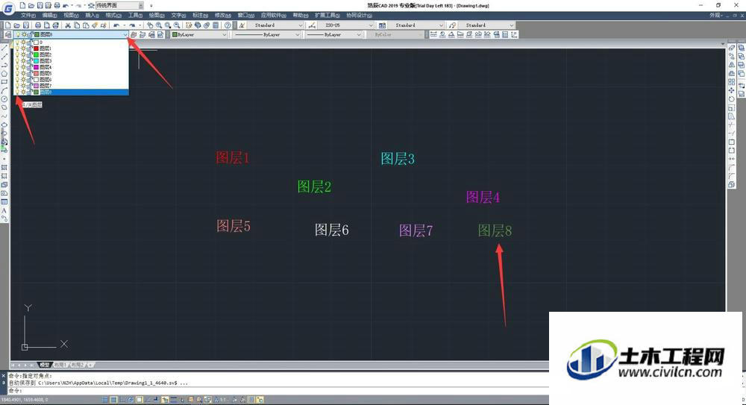Click Open folder icon in quick access bar
746x405 pixels.
click(x=31, y=6)
